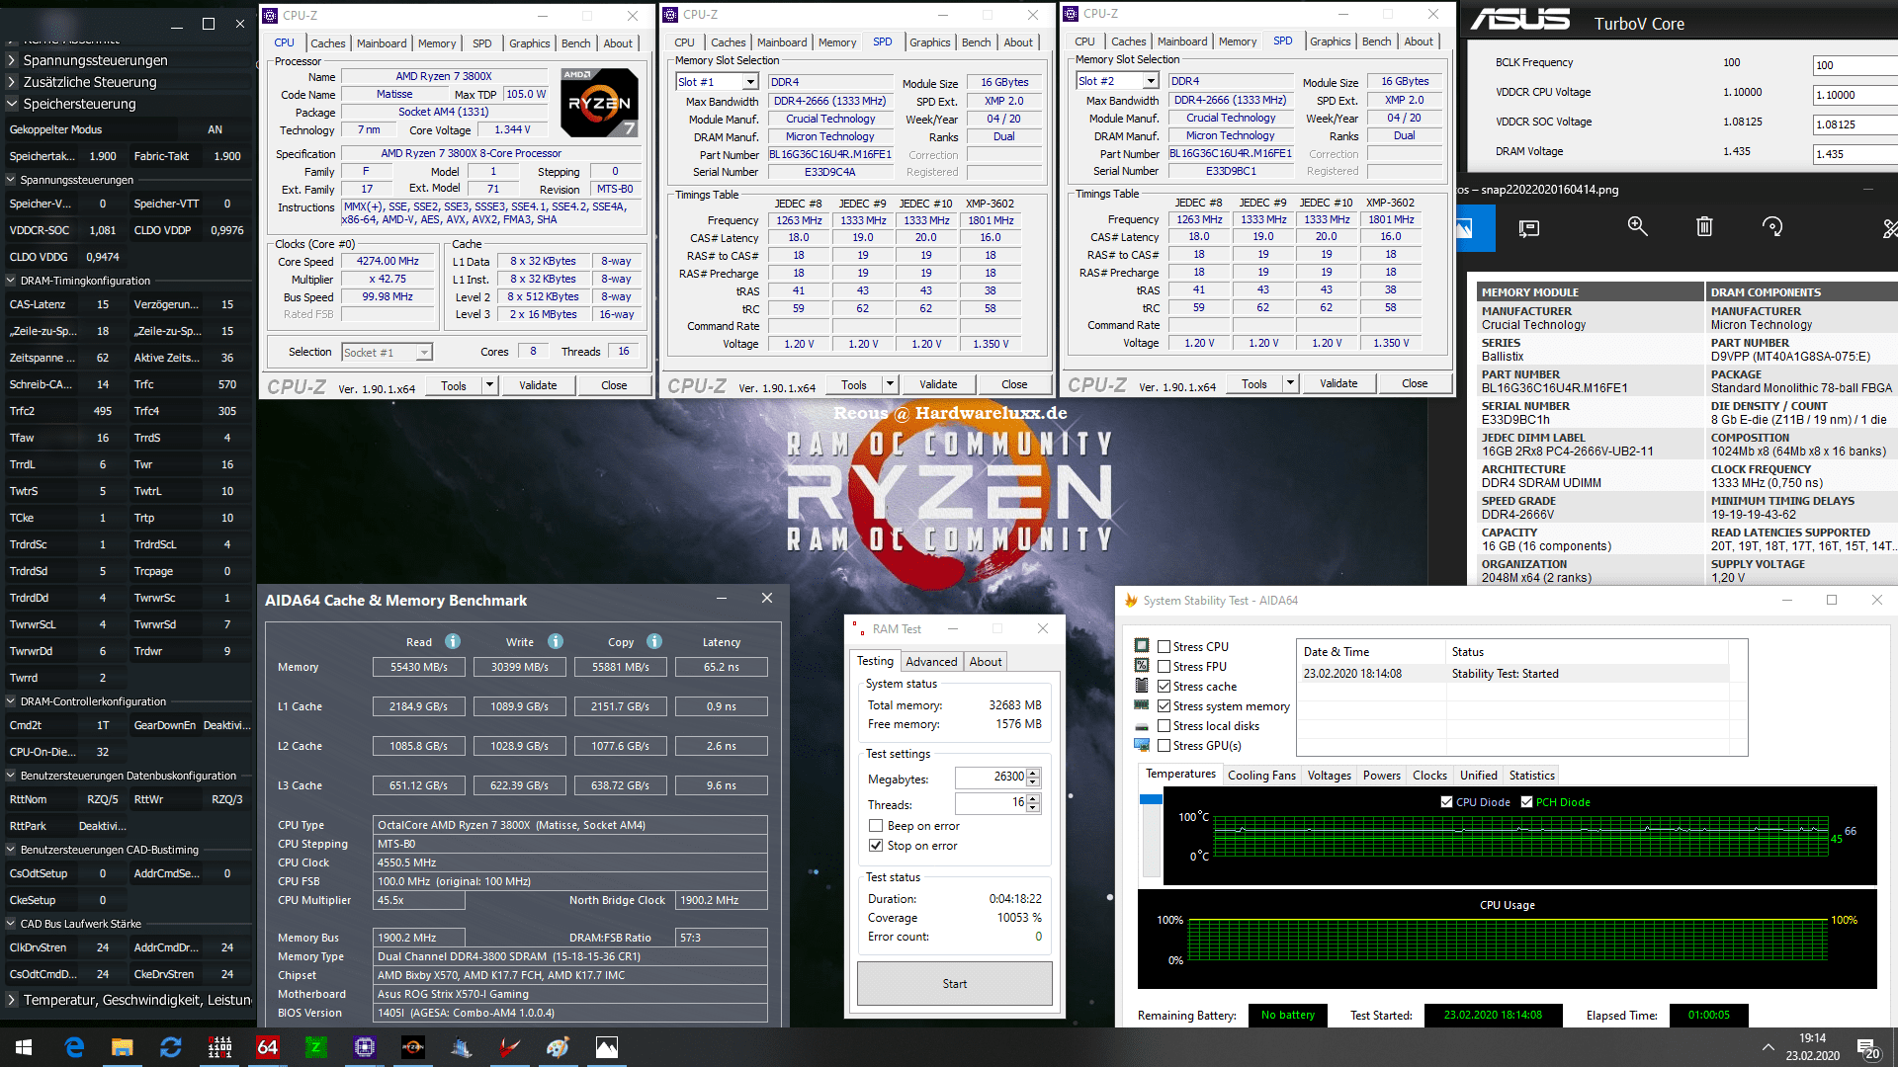The image size is (1898, 1067).
Task: Click the Write info icon in AIDA64 benchmark
Action: [x=556, y=641]
